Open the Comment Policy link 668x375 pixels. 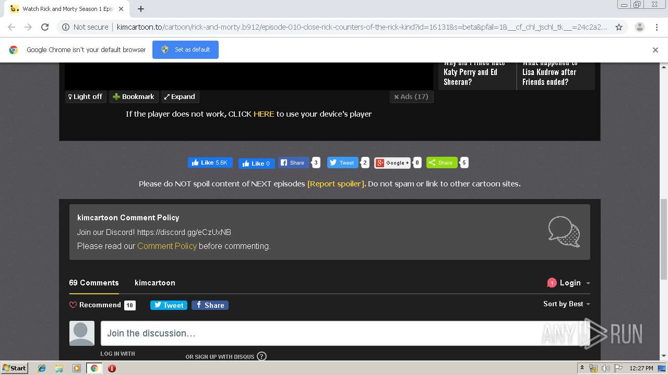167,246
